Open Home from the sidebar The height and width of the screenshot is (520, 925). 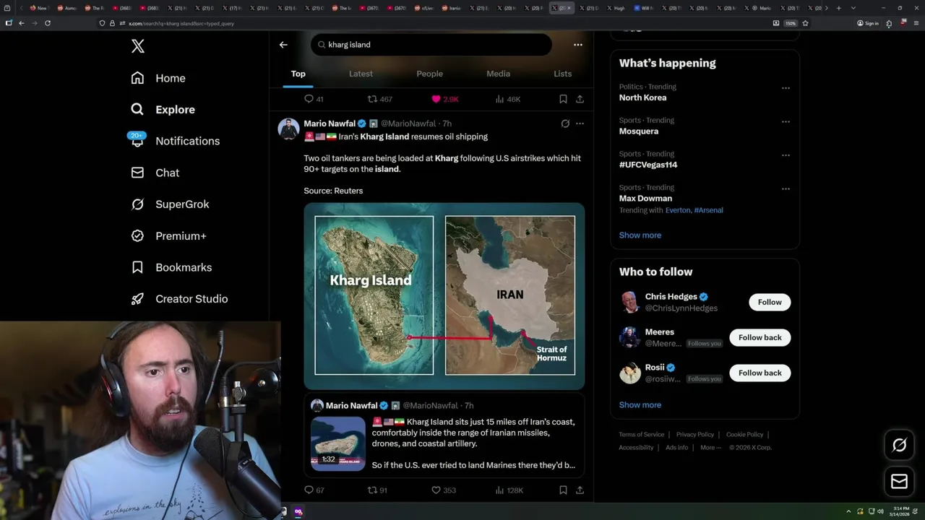pyautogui.click(x=158, y=78)
